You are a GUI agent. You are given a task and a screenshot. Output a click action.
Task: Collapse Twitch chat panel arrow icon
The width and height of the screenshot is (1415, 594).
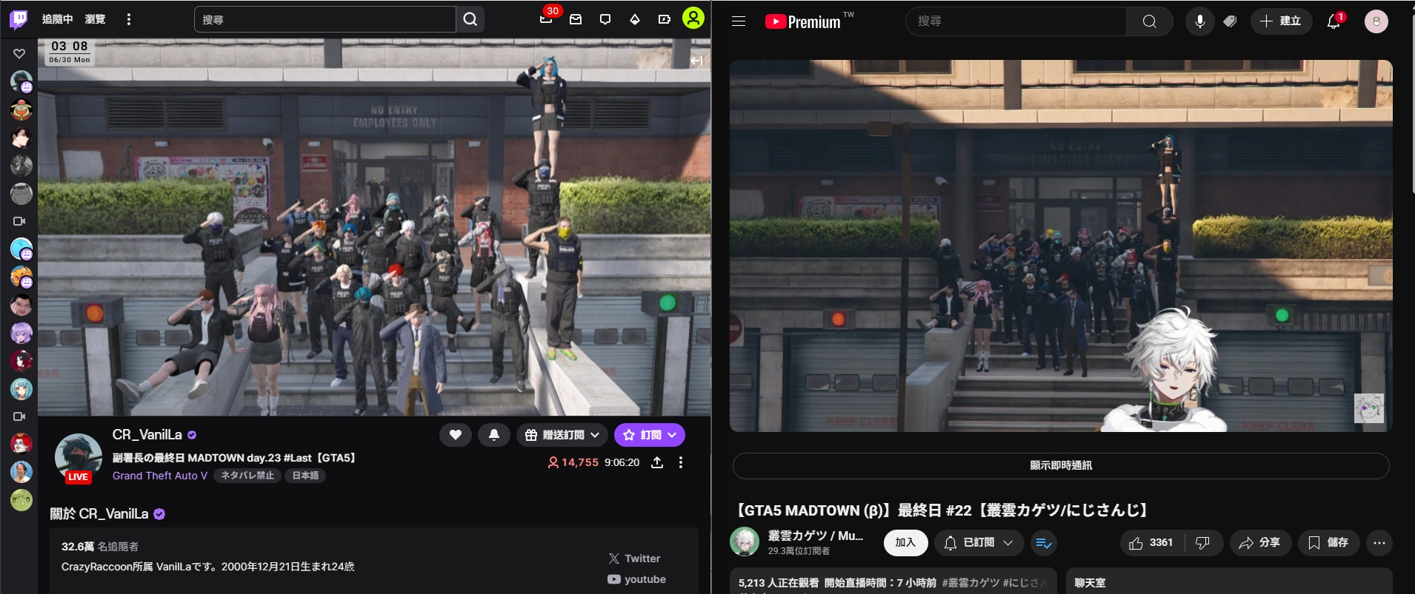click(x=696, y=60)
